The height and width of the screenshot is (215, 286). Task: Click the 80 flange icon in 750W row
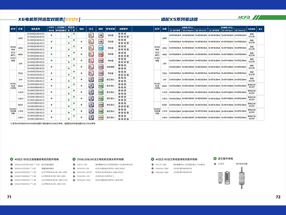[x=91, y=74]
